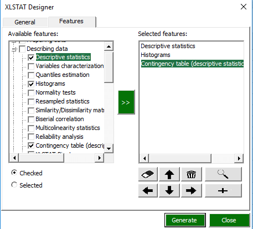The height and width of the screenshot is (229, 253).
Task: Uncheck Contingency table checkbox in tree
Action: tap(31, 146)
